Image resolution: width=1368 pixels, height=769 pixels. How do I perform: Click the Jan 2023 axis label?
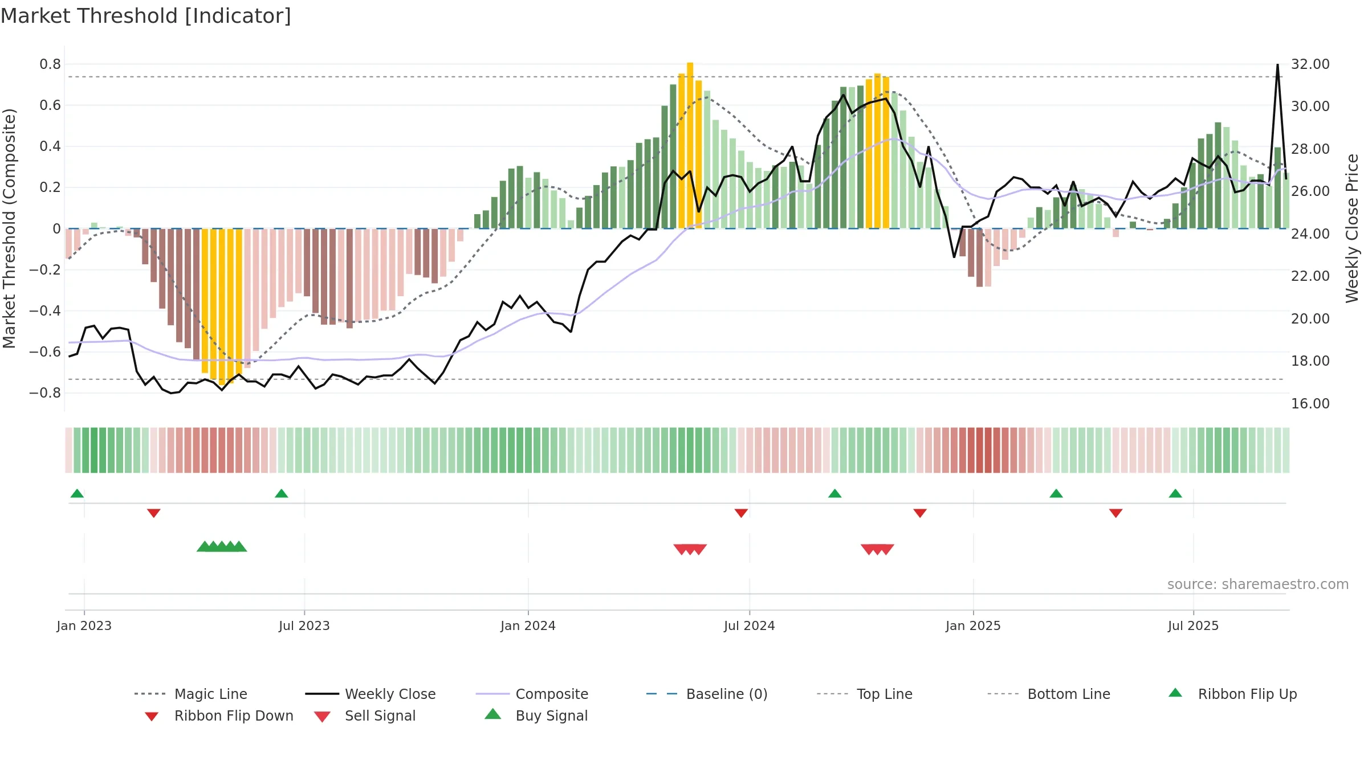(84, 625)
